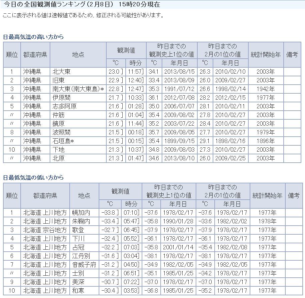305x298 pixels.
Task: Click the 歌登 station name
Action: (78, 230)
